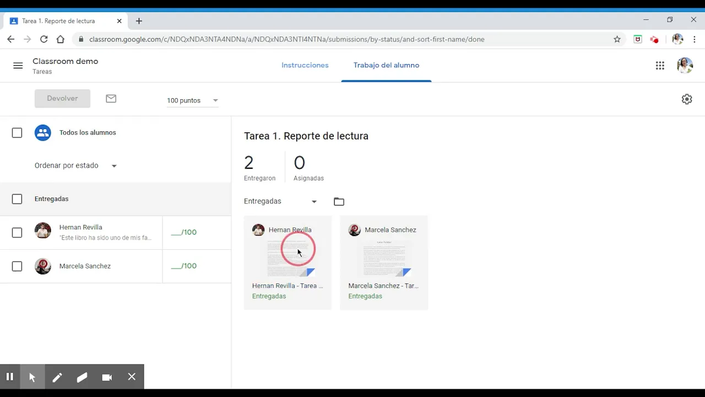Select the recorder pen drawing tool
The height and width of the screenshot is (397, 705).
(x=57, y=377)
